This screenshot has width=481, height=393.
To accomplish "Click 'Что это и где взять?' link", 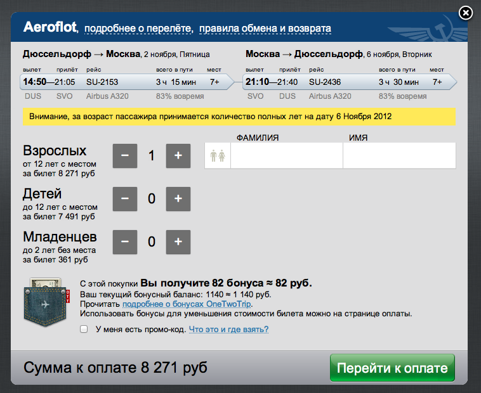I will click(228, 329).
